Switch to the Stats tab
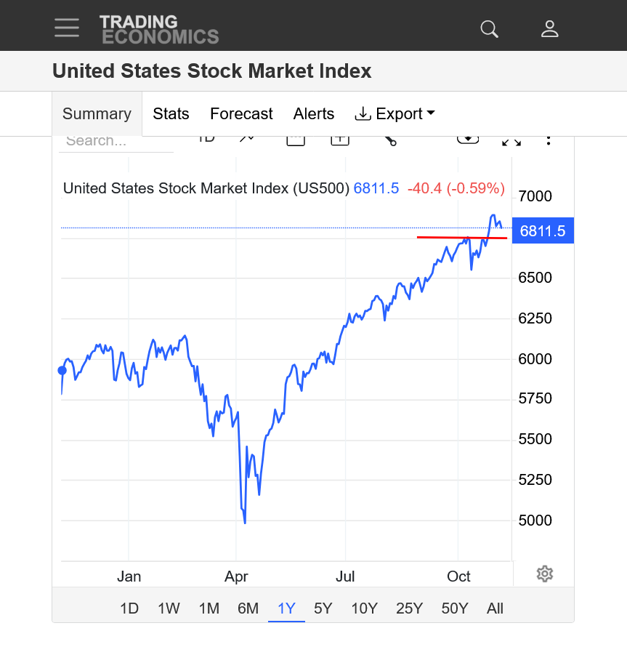The width and height of the screenshot is (627, 655). click(171, 114)
